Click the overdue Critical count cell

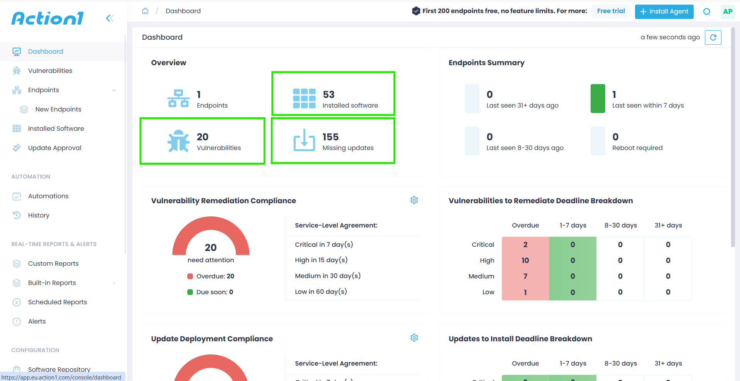[525, 244]
